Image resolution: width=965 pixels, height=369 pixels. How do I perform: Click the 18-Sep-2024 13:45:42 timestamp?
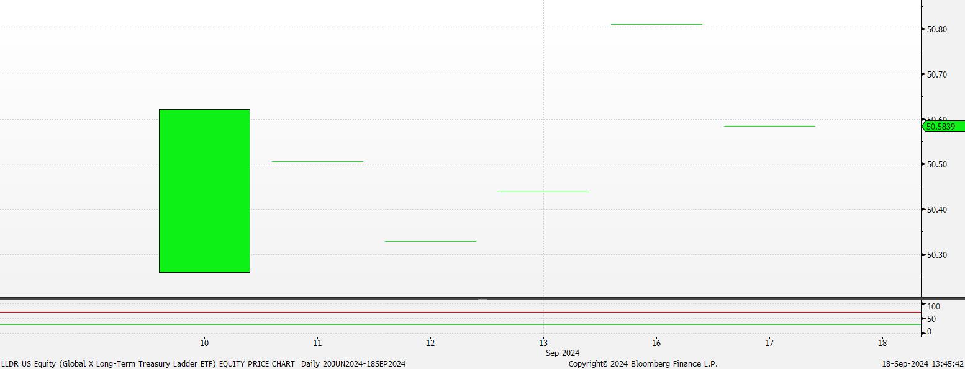923,364
